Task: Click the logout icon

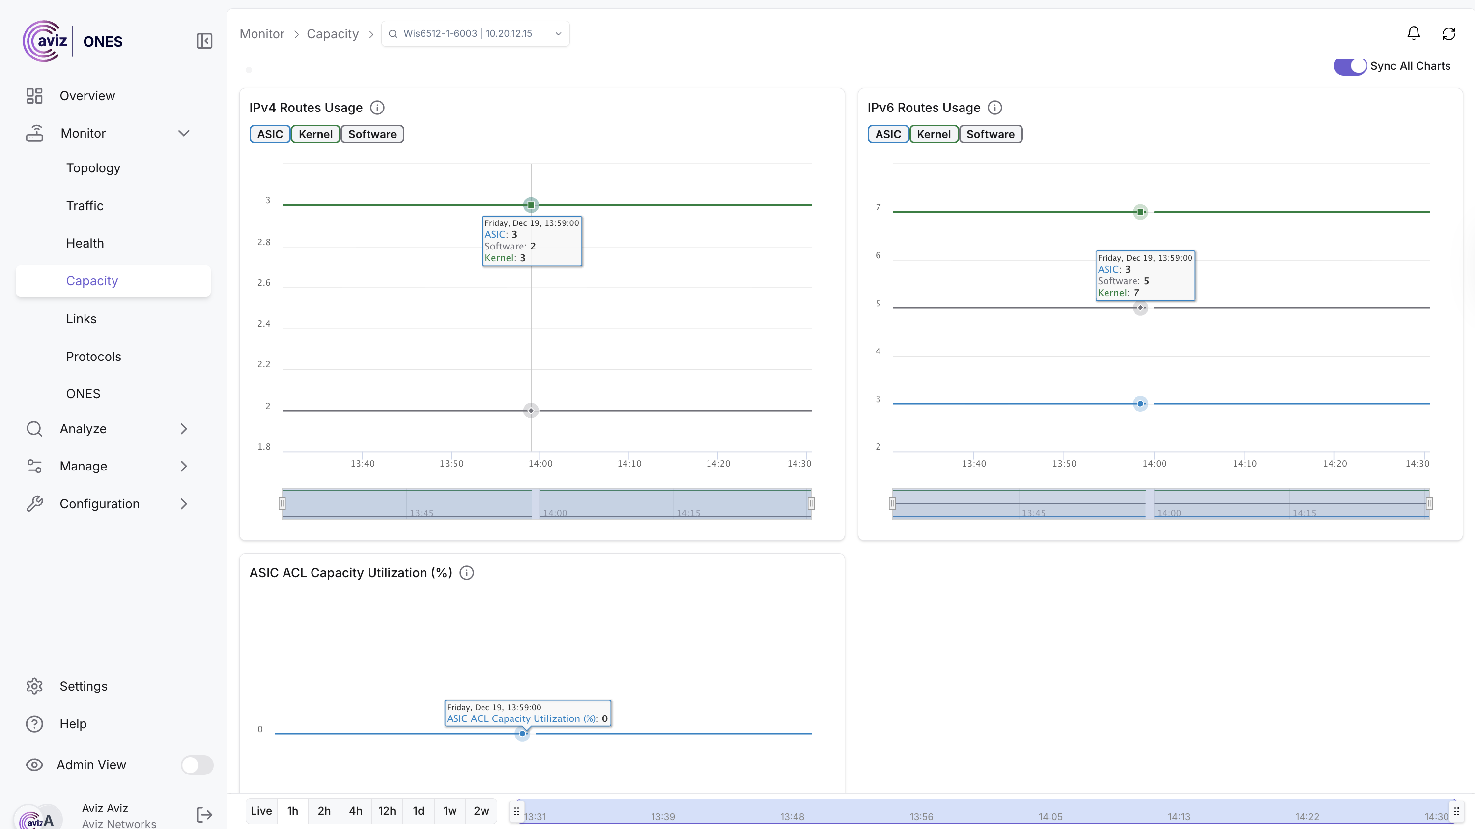Action: 204,815
